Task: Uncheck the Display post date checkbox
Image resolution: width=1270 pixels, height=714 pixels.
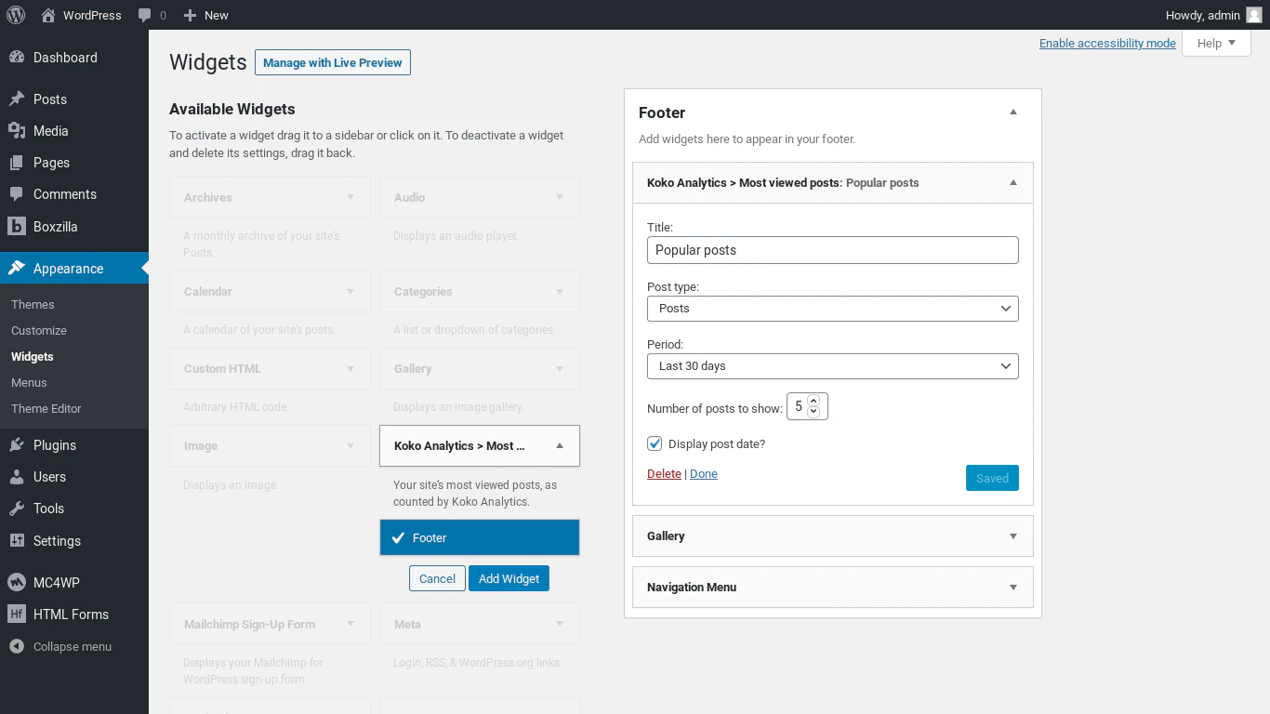Action: [x=655, y=444]
